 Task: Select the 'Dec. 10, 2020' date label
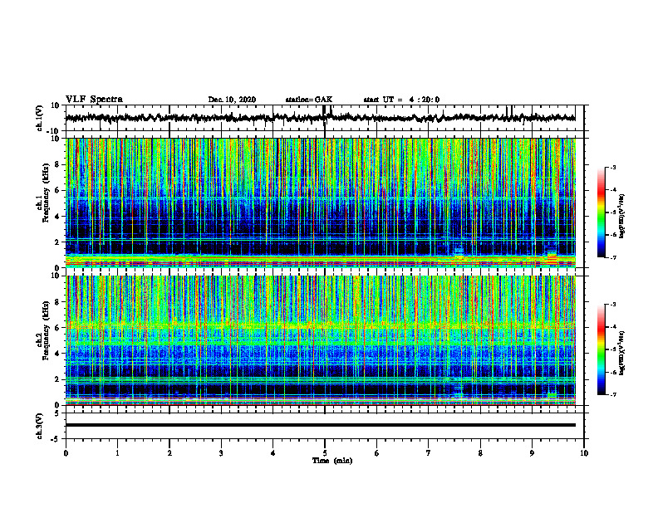pyautogui.click(x=232, y=100)
